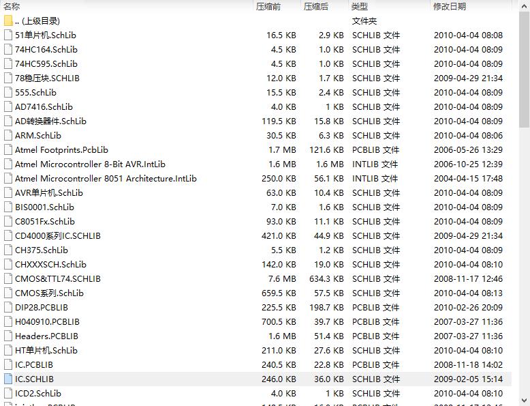Image resolution: width=530 pixels, height=406 pixels.
Task: Select the file name AD转换器件.SchLib
Action: pyautogui.click(x=50, y=121)
